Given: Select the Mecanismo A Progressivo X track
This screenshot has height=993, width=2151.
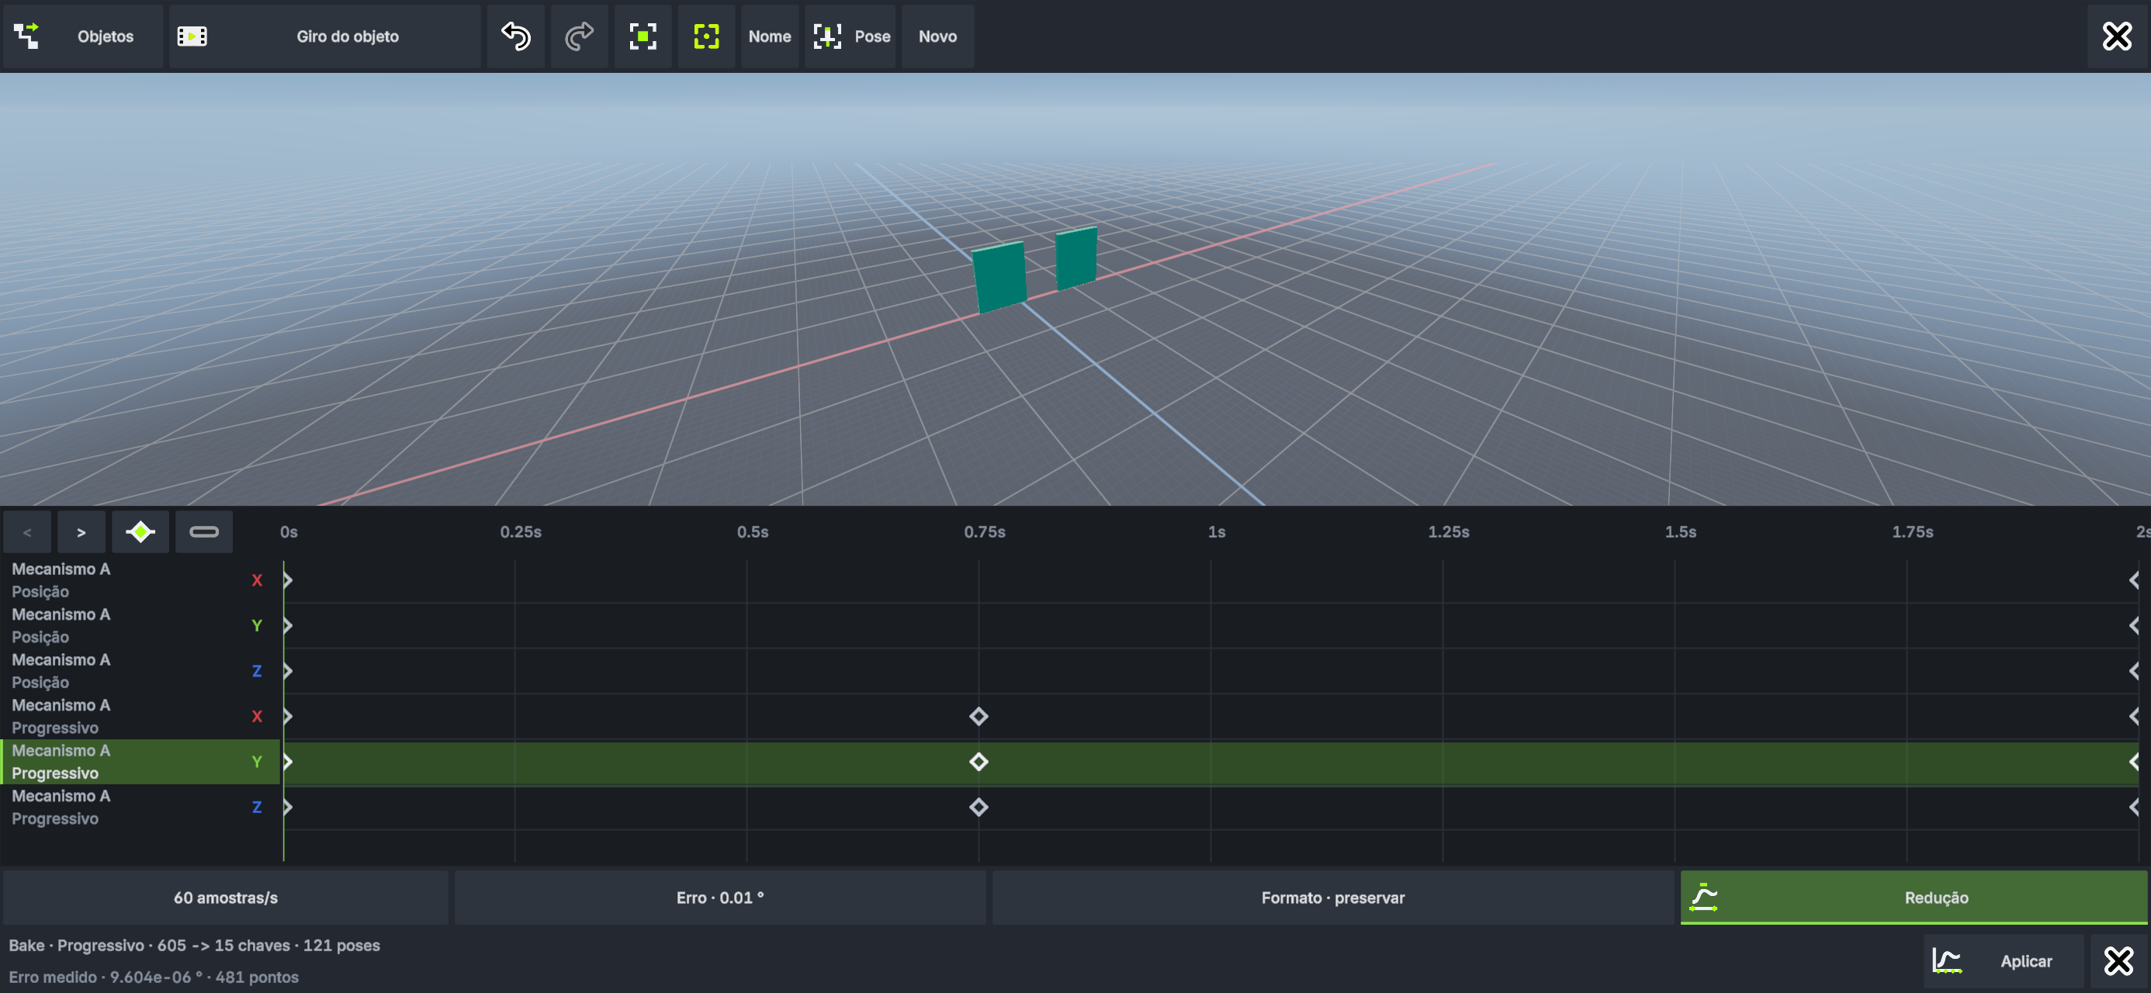Looking at the screenshot, I should pos(140,717).
